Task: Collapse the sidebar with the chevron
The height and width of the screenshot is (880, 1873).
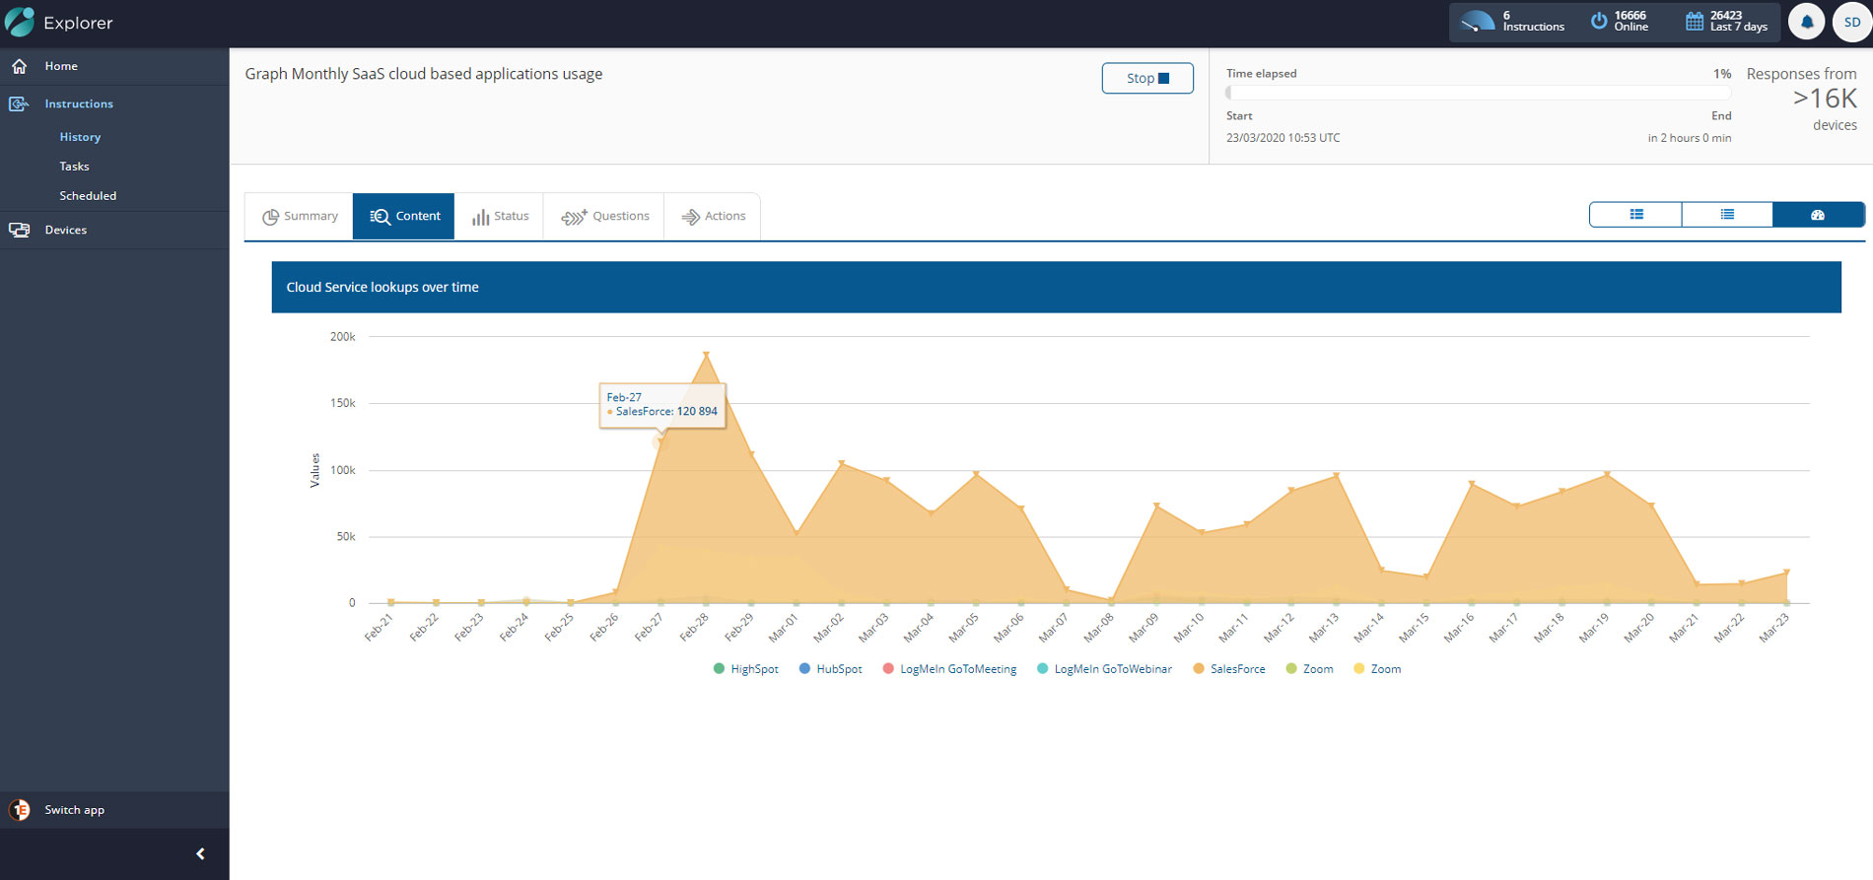Action: (x=200, y=854)
